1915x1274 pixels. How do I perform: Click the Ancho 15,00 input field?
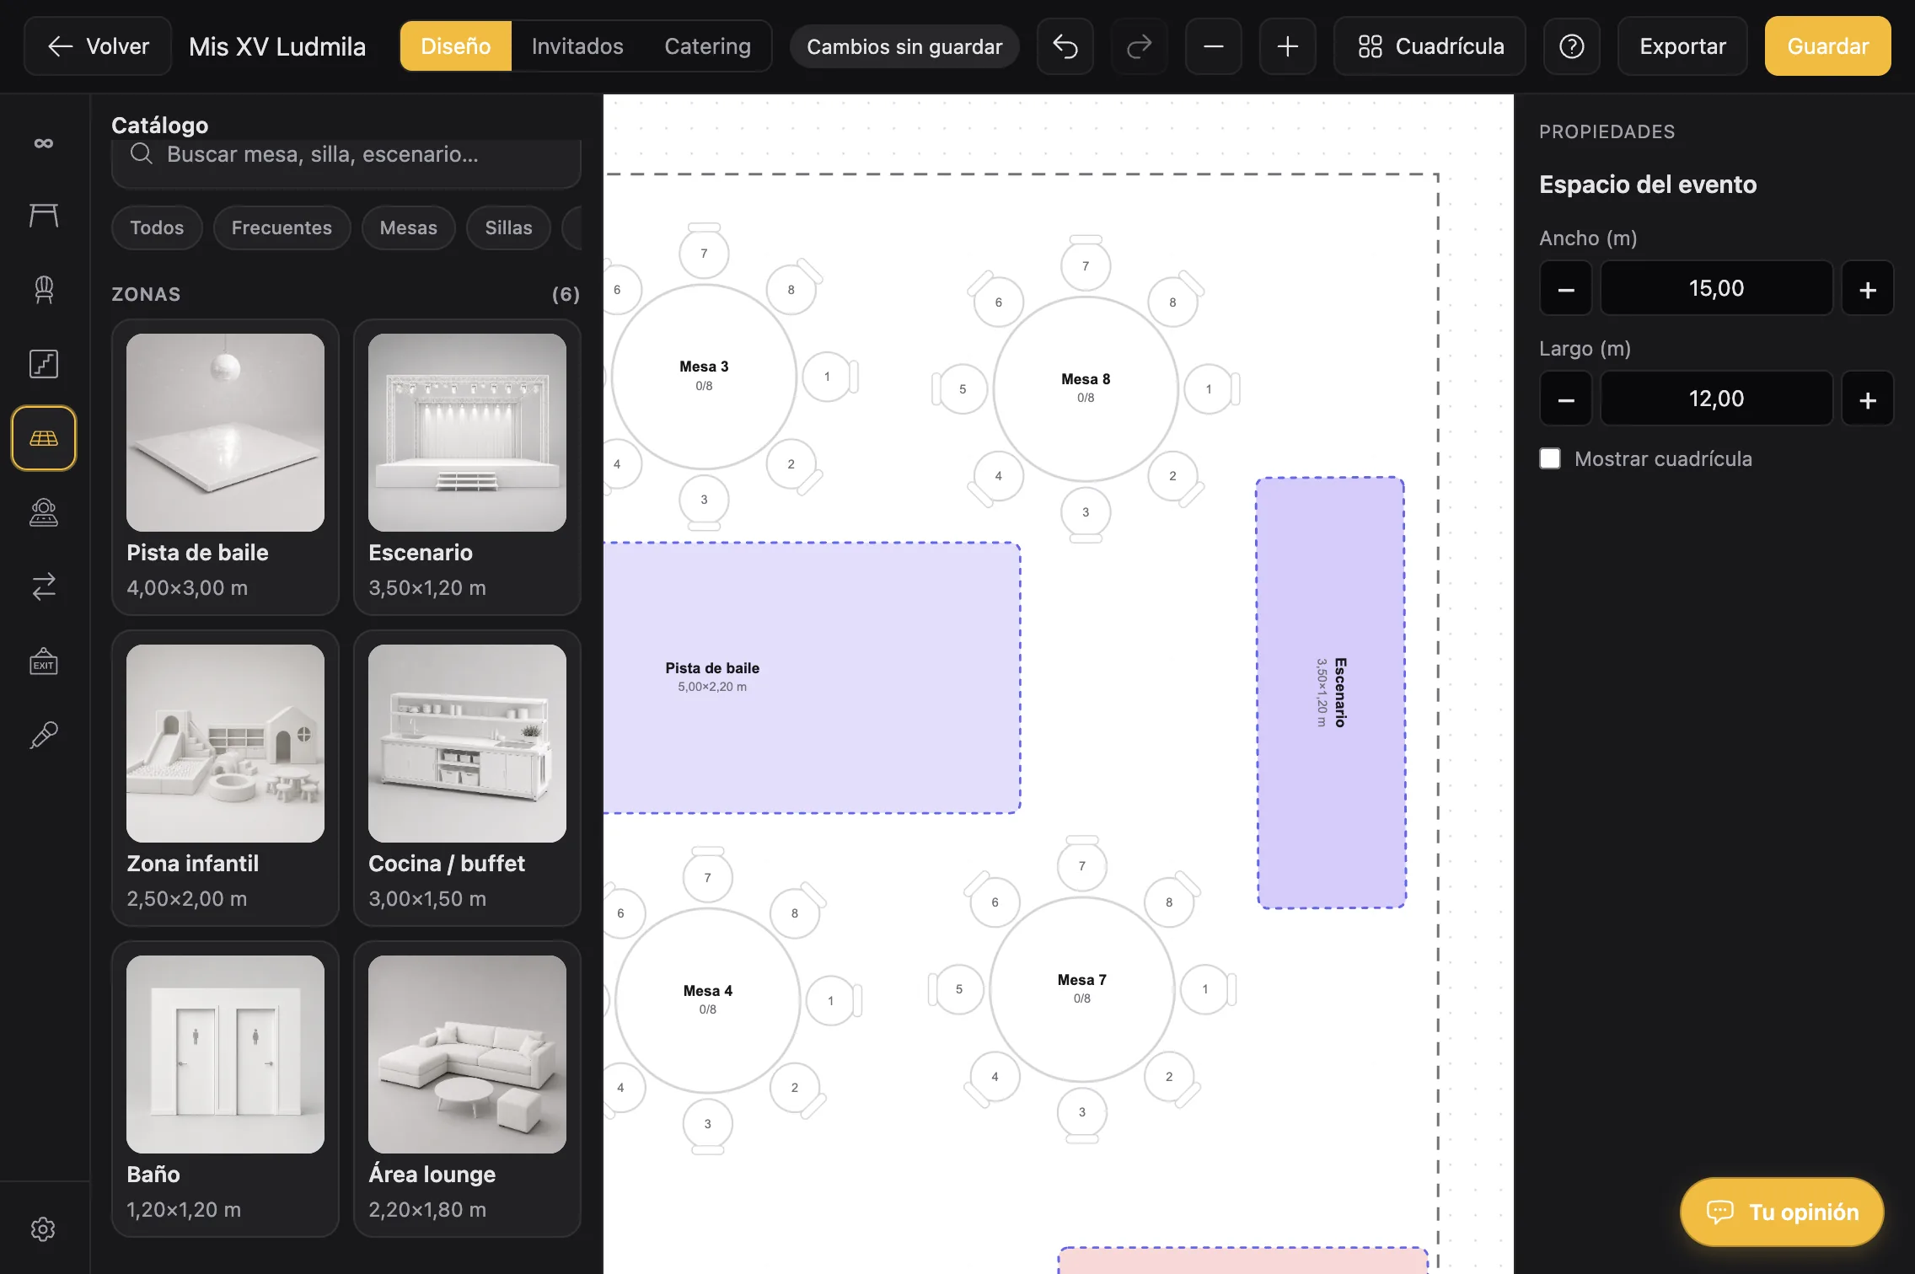[x=1716, y=289]
